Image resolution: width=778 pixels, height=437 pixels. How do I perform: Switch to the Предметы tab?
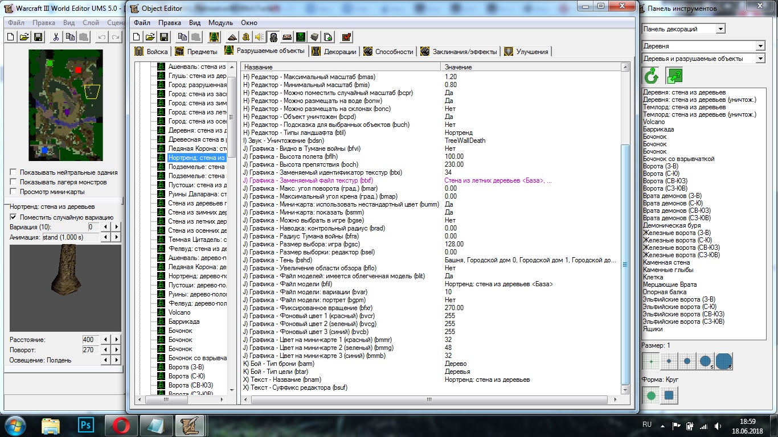[196, 52]
